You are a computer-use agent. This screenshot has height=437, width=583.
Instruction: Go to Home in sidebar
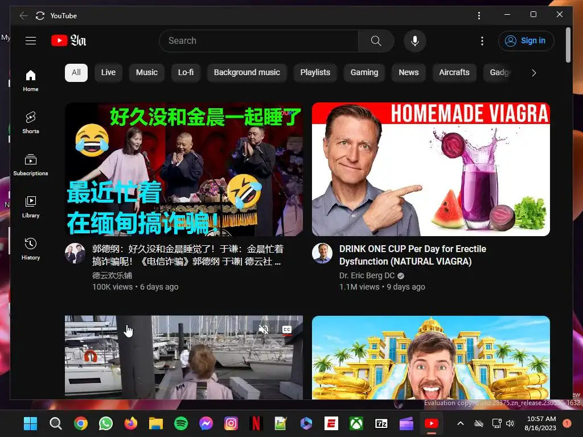coord(31,81)
